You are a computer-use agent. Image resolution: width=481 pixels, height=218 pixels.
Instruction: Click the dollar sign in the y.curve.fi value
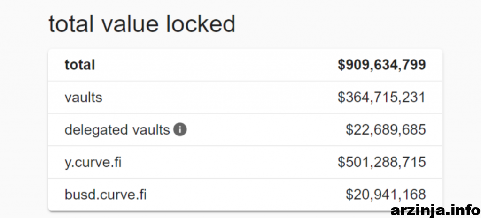pyautogui.click(x=341, y=162)
